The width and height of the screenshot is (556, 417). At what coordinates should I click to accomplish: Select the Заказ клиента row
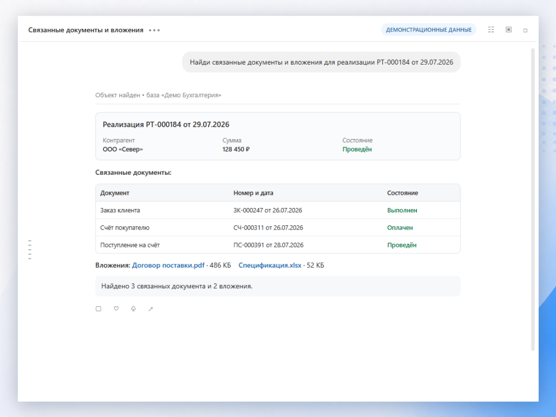point(278,210)
